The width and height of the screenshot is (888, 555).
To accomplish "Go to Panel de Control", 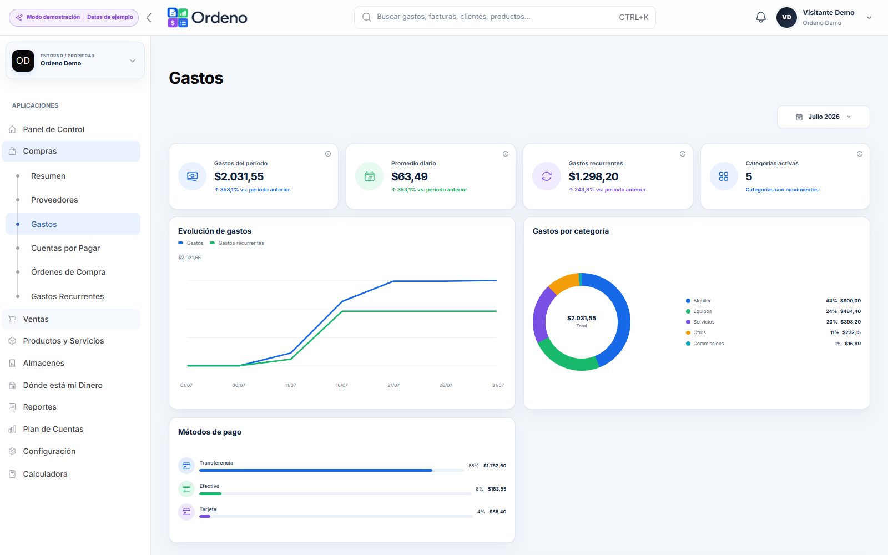I will pos(54,129).
